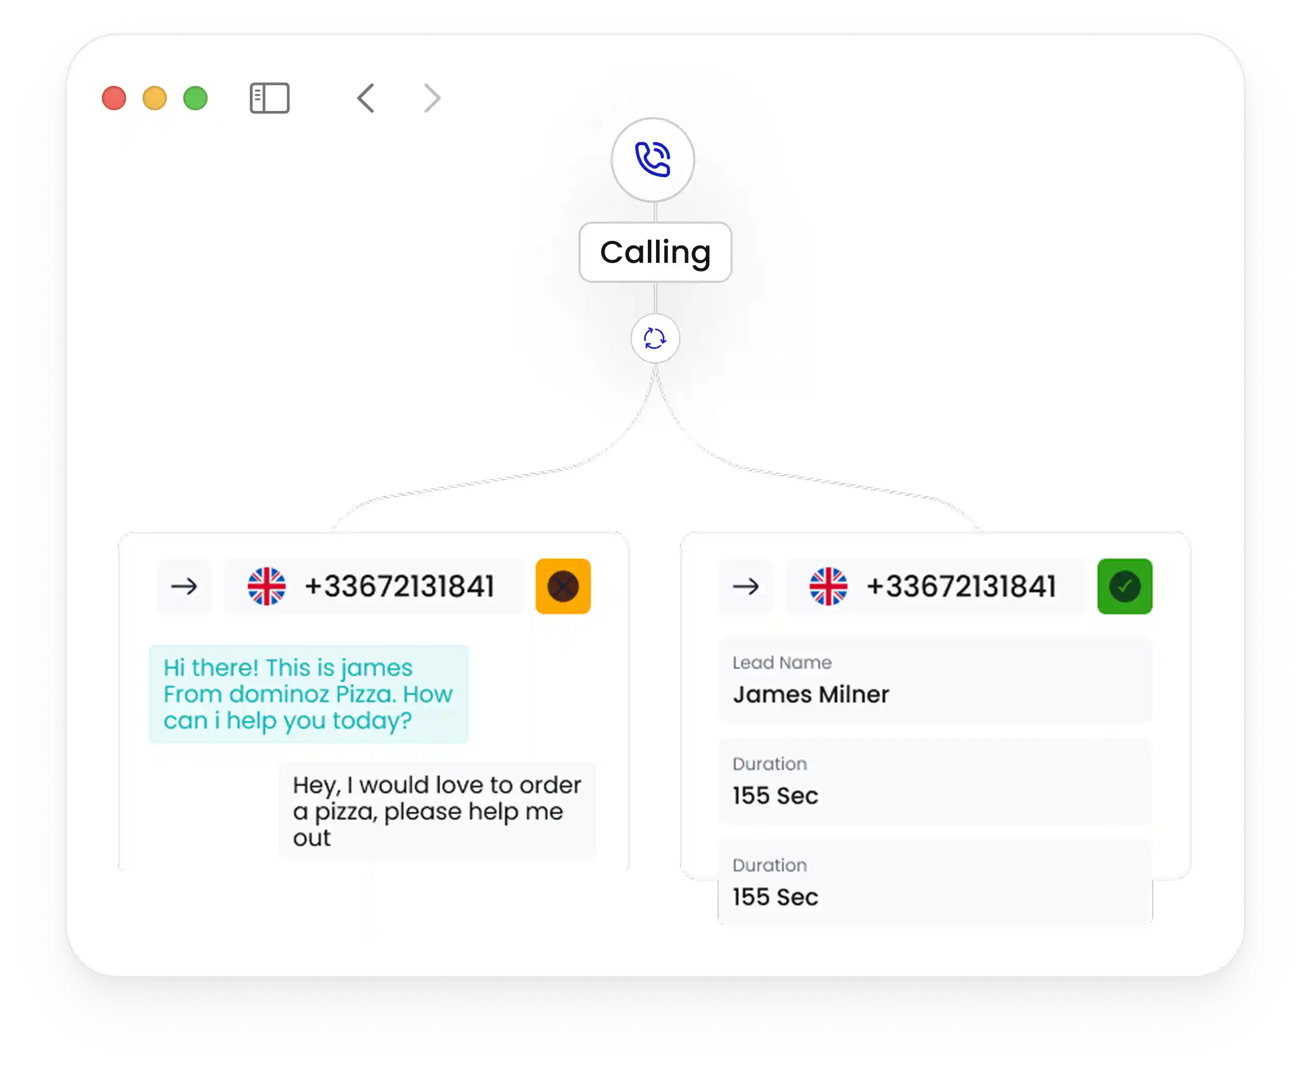
Task: Click the bottom Duration 155 Sec field
Action: tap(934, 882)
